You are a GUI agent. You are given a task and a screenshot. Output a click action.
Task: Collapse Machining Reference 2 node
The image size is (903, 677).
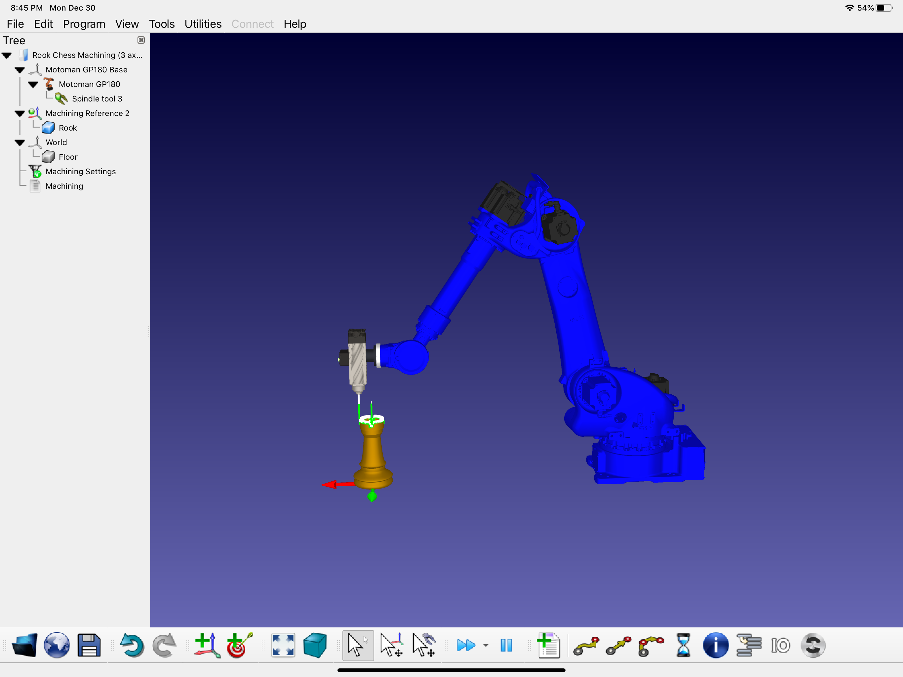20,113
